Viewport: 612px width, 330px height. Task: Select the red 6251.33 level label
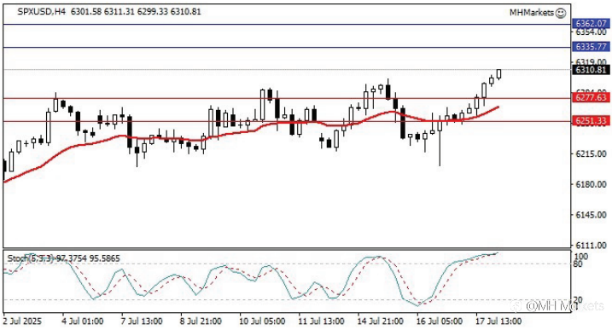[x=591, y=121]
